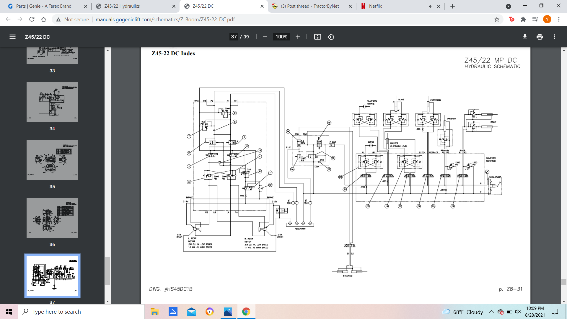Open the clock and date flyout
This screenshot has height=319, width=567.
535,312
